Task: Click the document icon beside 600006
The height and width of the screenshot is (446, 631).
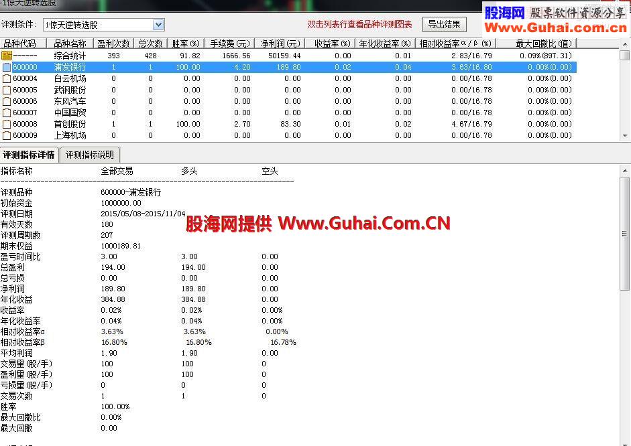Action: pyautogui.click(x=7, y=101)
